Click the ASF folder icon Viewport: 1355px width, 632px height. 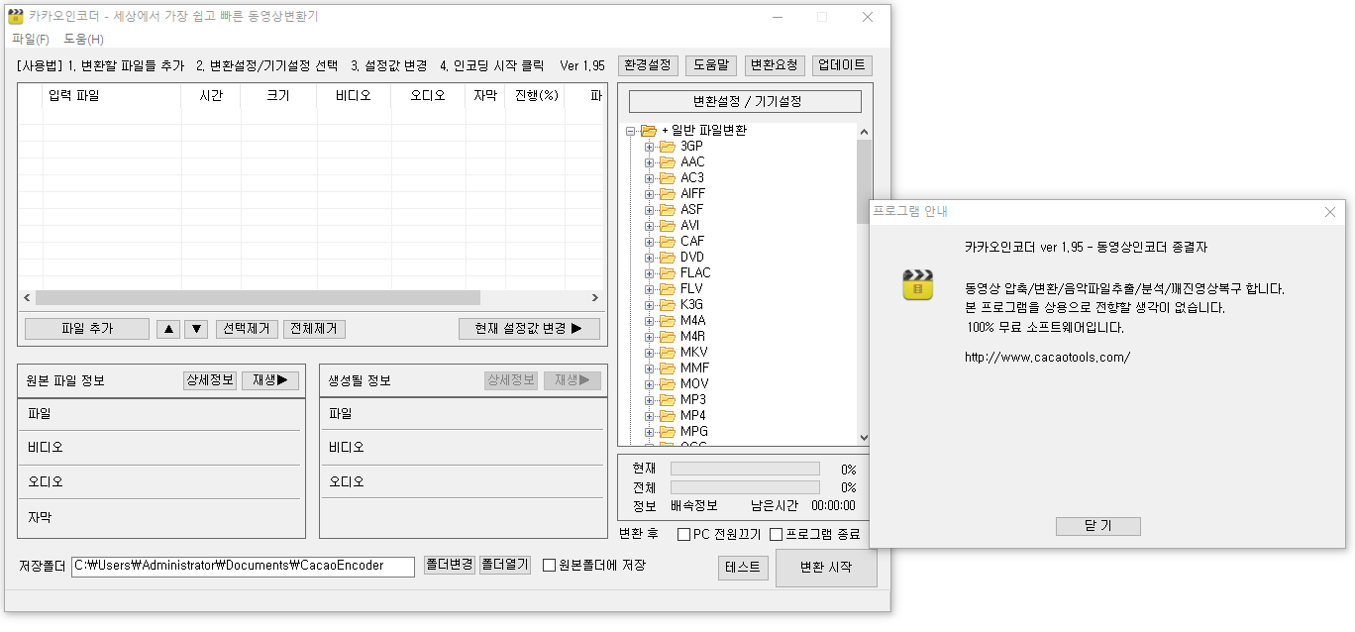click(x=667, y=210)
